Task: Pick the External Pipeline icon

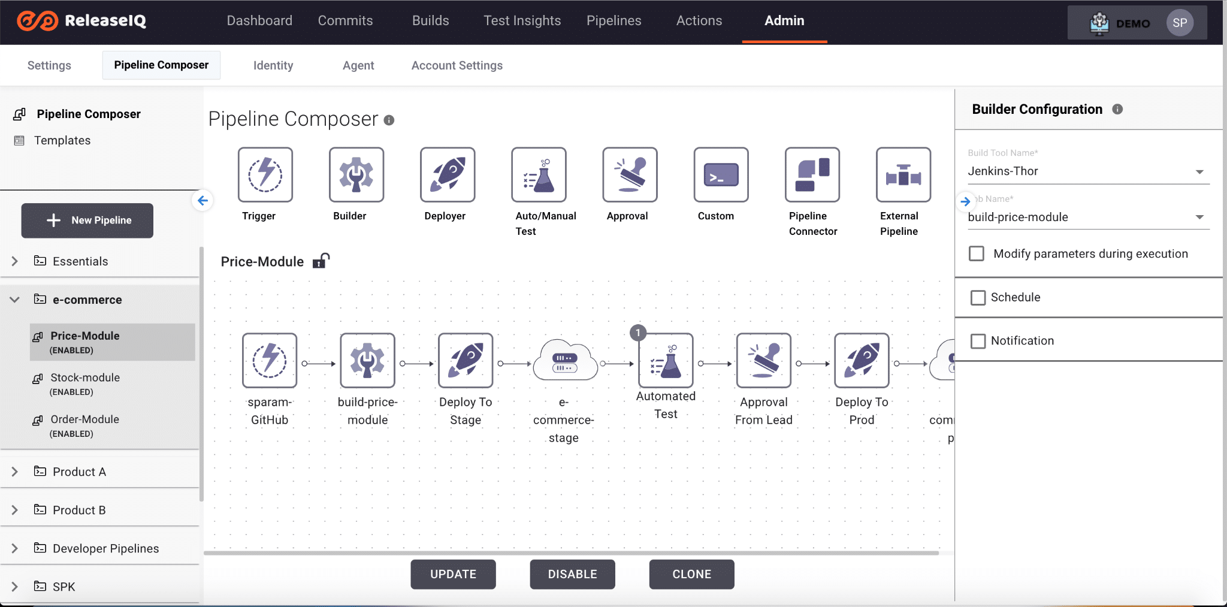Action: (x=903, y=174)
